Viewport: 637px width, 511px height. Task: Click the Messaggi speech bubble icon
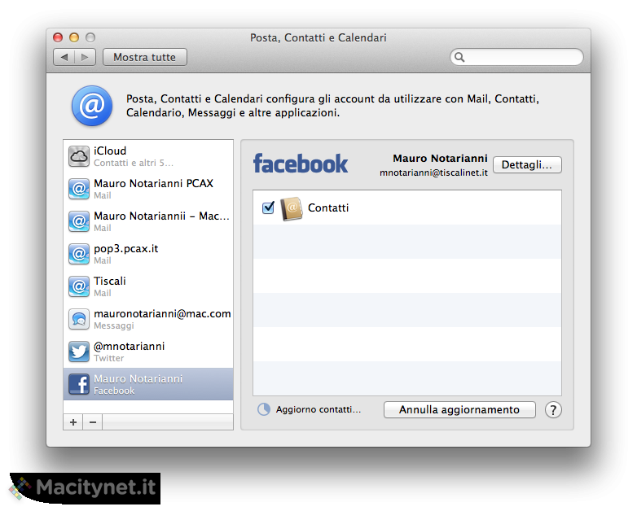click(79, 319)
